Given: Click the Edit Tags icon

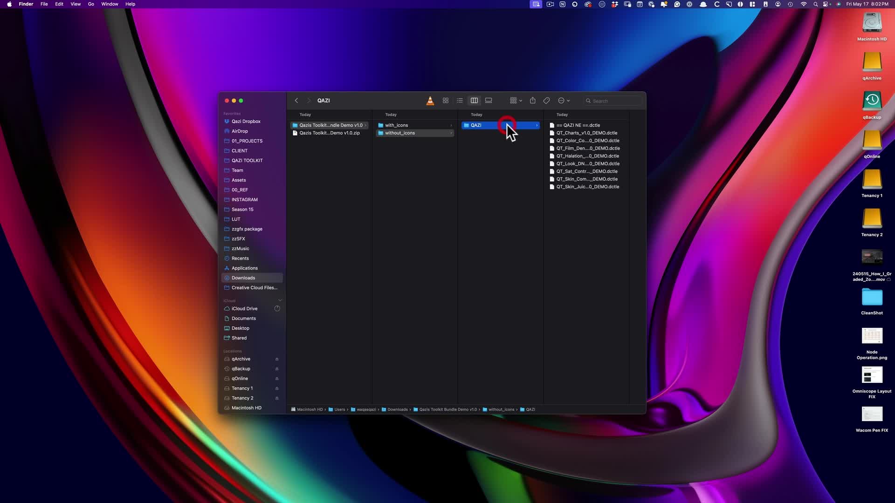Looking at the screenshot, I should (546, 101).
